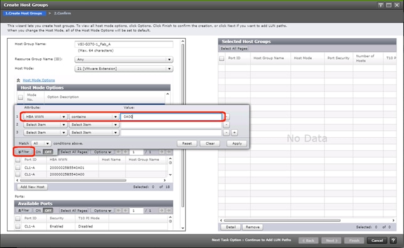The image size is (404, 248).
Task: Click the Clear filter button
Action: [x=210, y=143]
